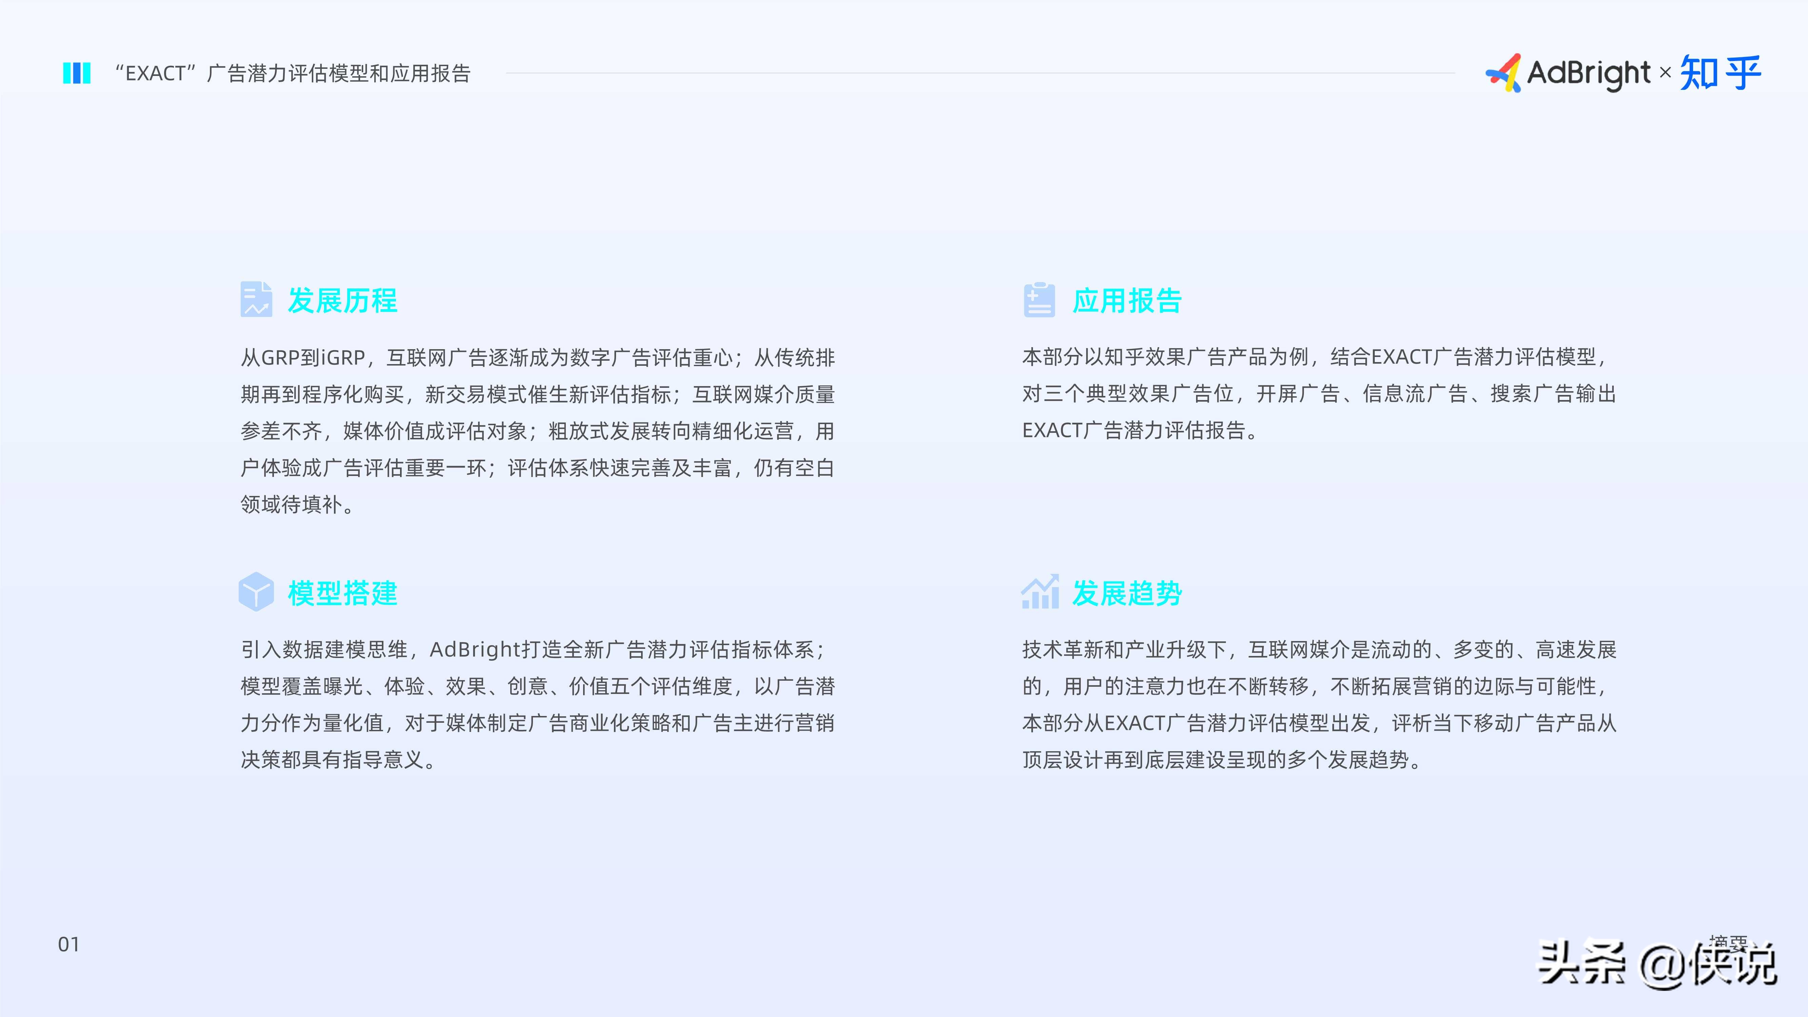The image size is (1808, 1017).
Task: Click the AdBright logo icon
Action: [x=1504, y=73]
